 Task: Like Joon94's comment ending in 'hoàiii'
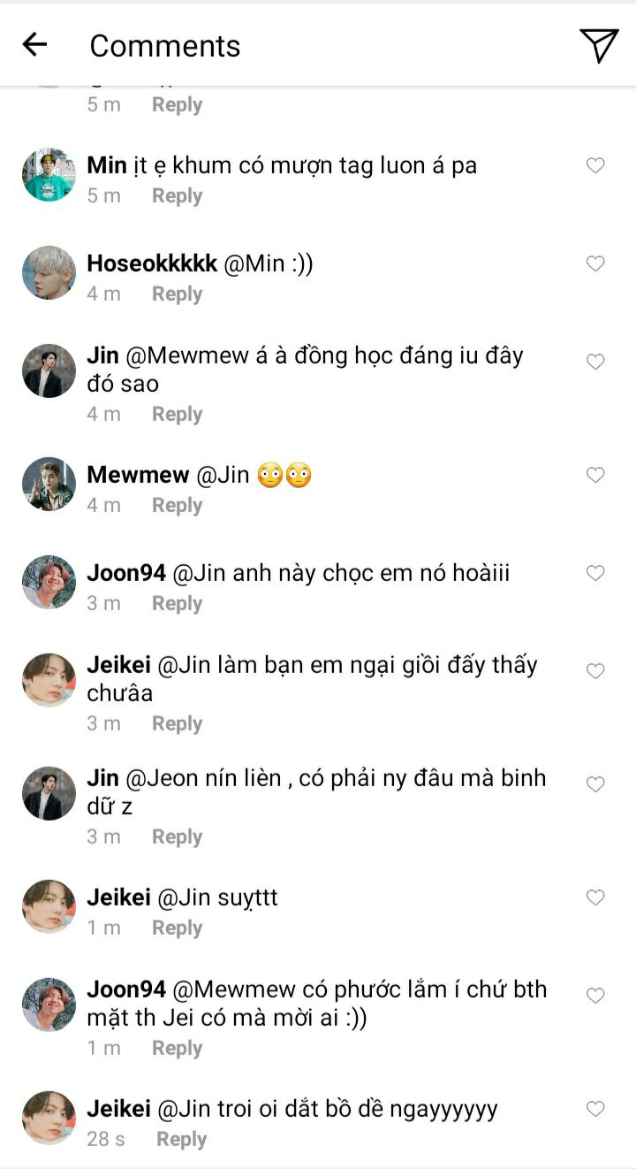pyautogui.click(x=596, y=573)
